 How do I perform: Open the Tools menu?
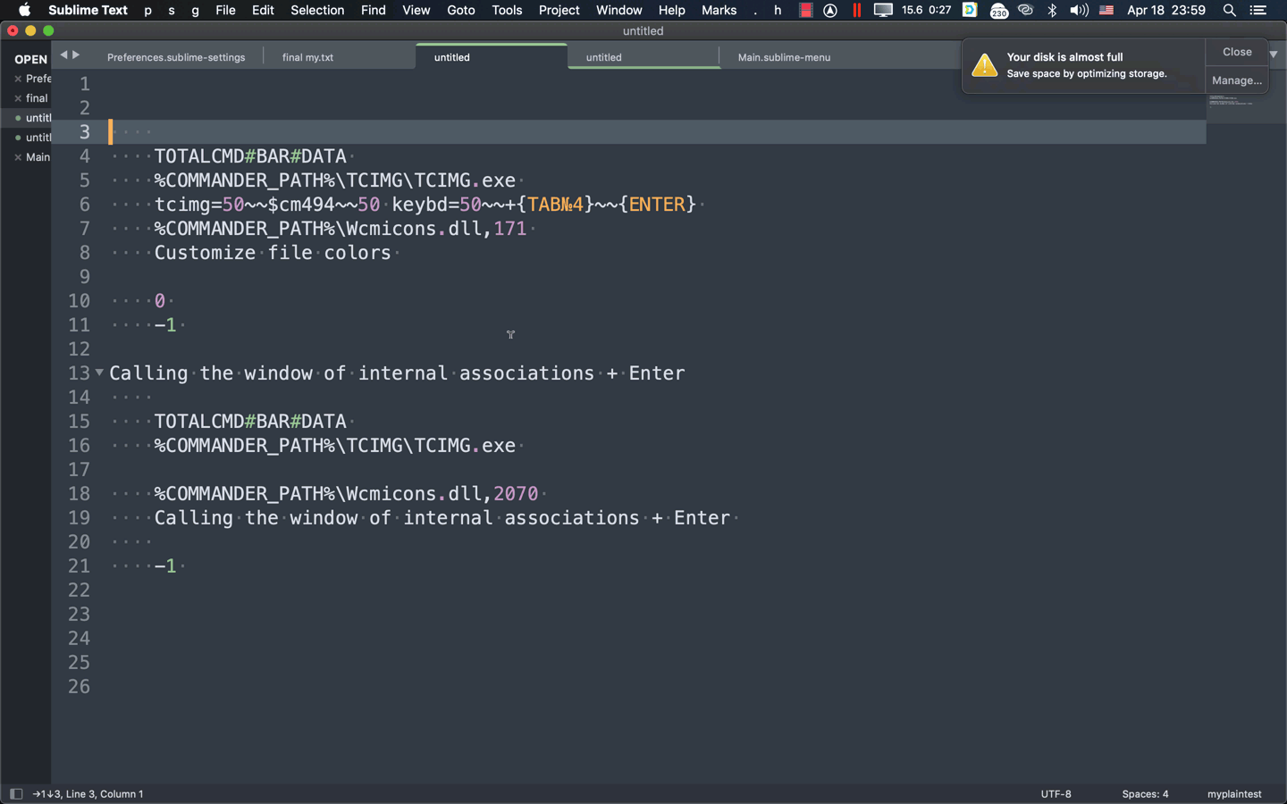(507, 10)
